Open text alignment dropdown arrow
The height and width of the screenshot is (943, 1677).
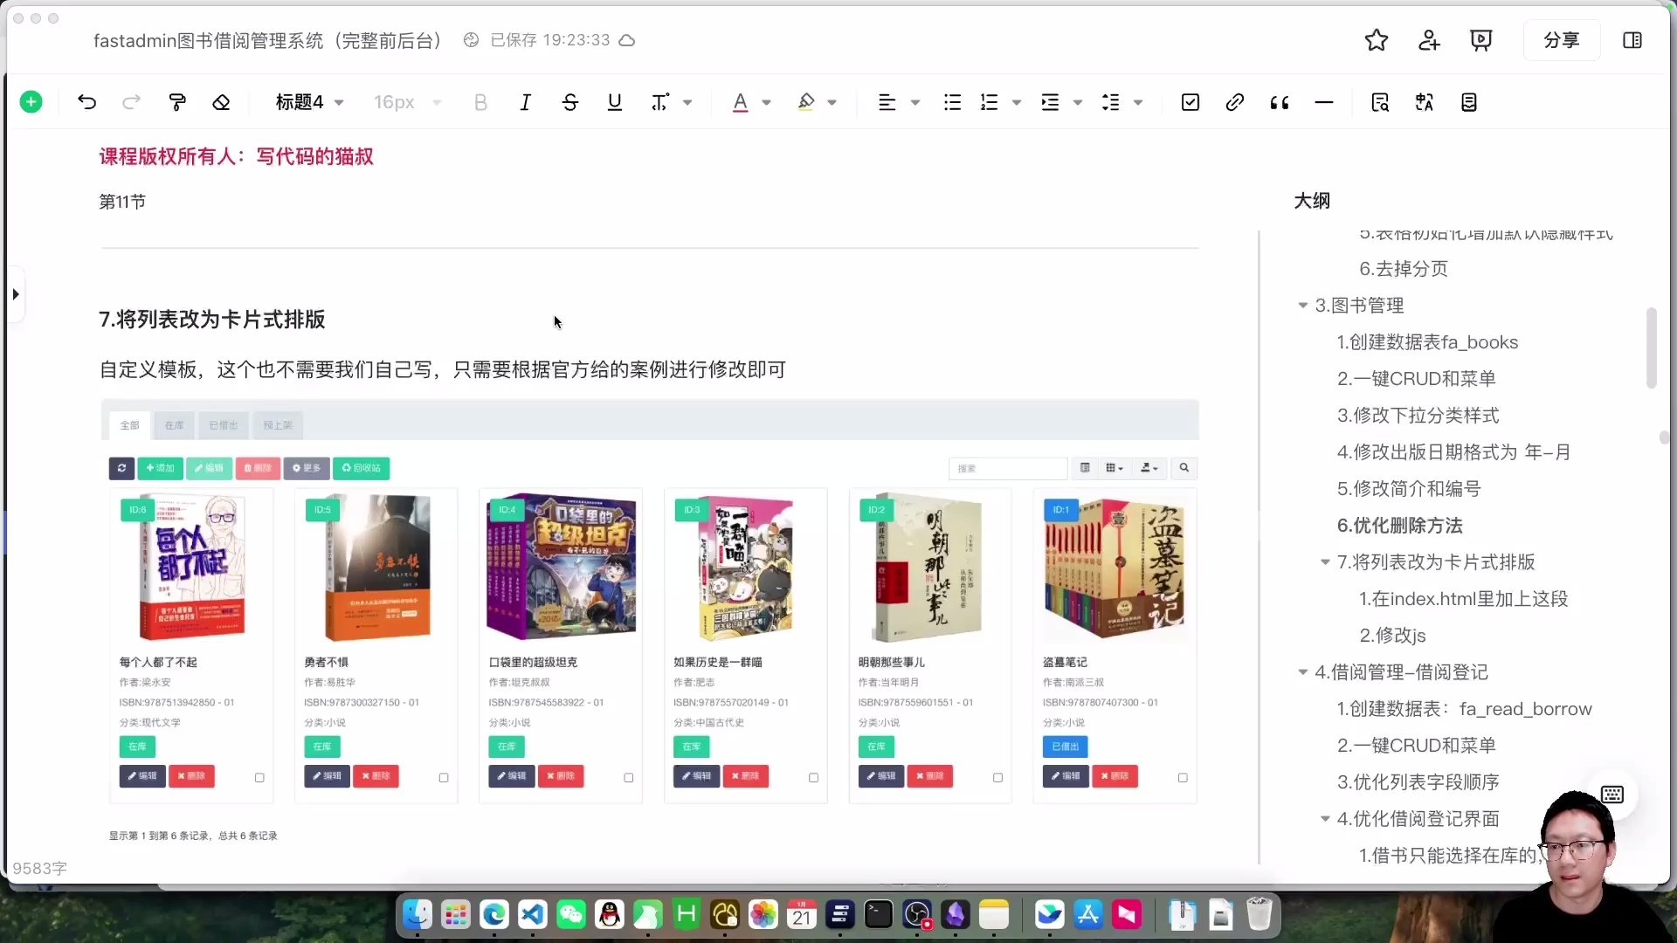(915, 102)
